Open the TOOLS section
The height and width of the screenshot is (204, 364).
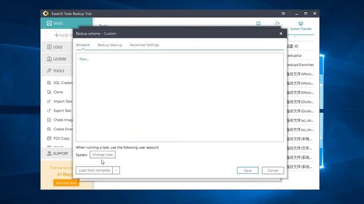tap(57, 71)
